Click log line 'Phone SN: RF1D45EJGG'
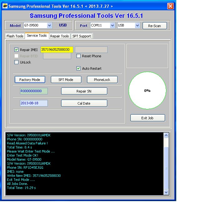Screen dimensions: 219x203 25,168
